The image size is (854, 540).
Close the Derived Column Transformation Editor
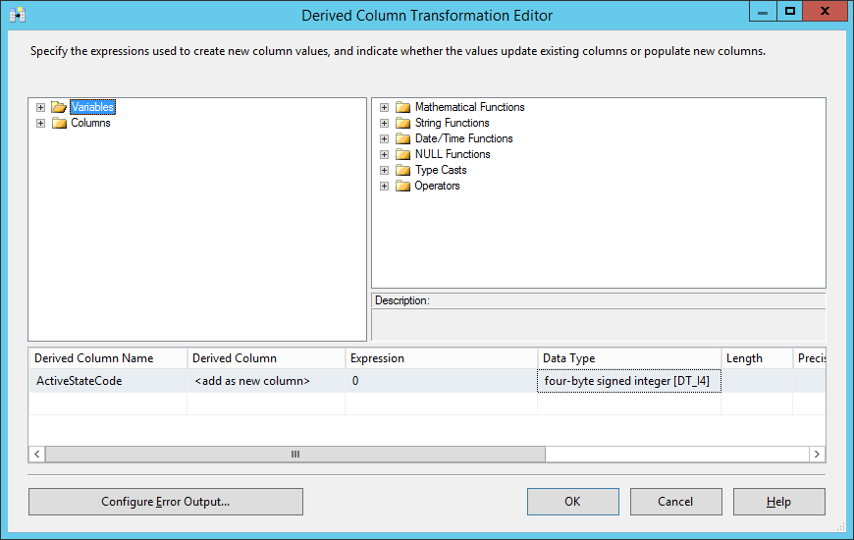pos(826,12)
